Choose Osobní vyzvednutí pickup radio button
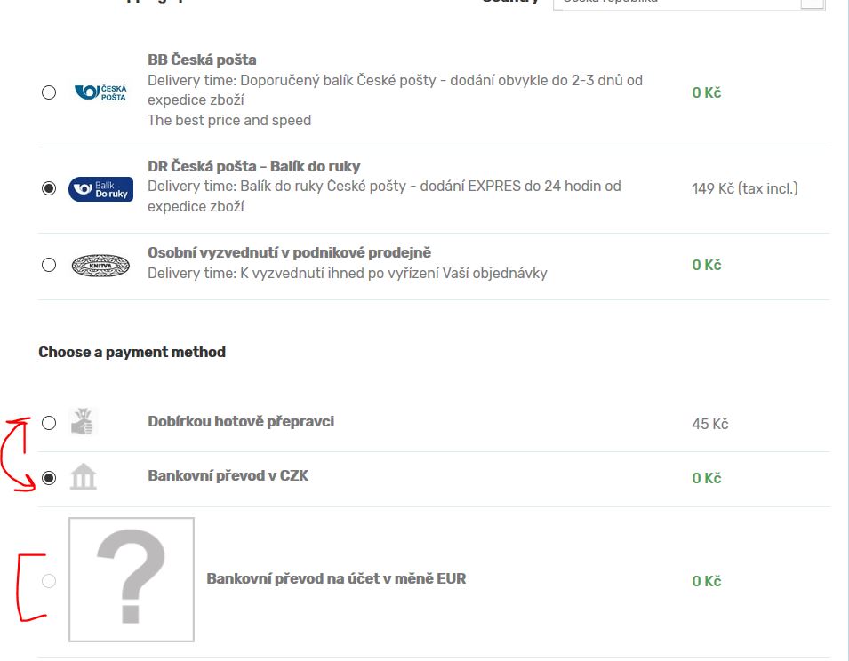Viewport: 849px width, 661px height. pos(49,265)
